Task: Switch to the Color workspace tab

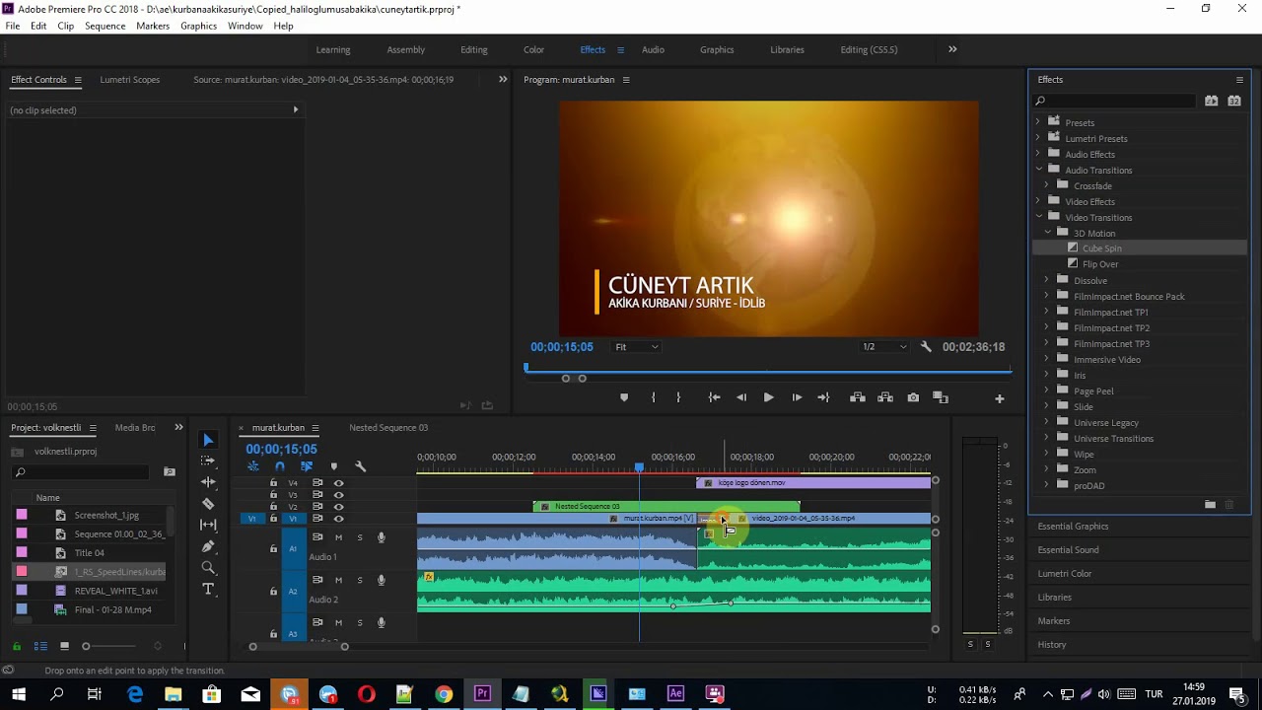Action: (533, 49)
